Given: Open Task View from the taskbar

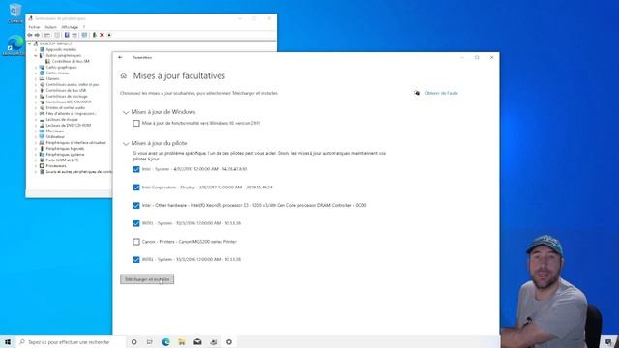Looking at the screenshot, I should coord(150,342).
